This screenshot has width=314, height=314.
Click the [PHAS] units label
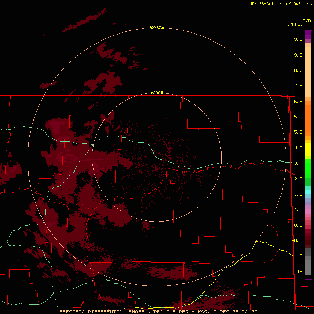pyautogui.click(x=295, y=24)
